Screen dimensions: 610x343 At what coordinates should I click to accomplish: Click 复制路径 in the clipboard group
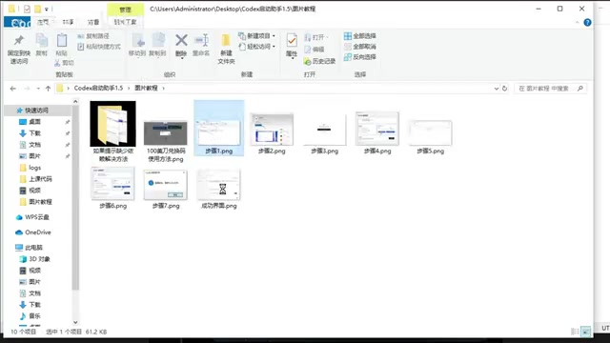(x=93, y=36)
